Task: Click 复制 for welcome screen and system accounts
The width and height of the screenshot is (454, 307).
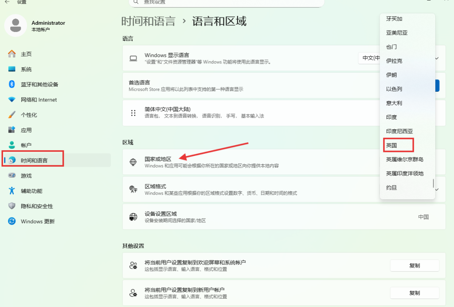Action: pyautogui.click(x=414, y=266)
